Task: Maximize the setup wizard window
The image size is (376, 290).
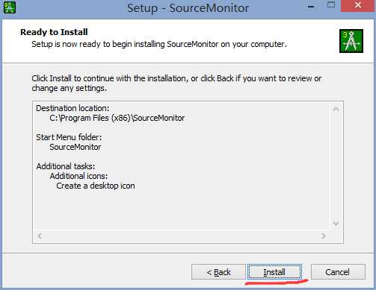Action: coord(331,5)
